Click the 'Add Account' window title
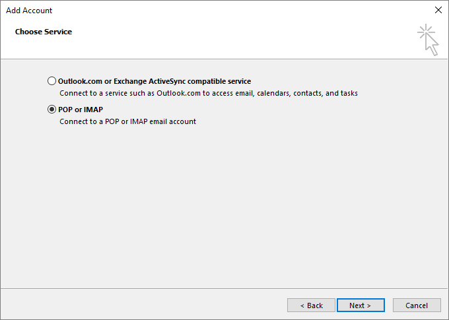This screenshot has width=449, height=320. coord(29,11)
